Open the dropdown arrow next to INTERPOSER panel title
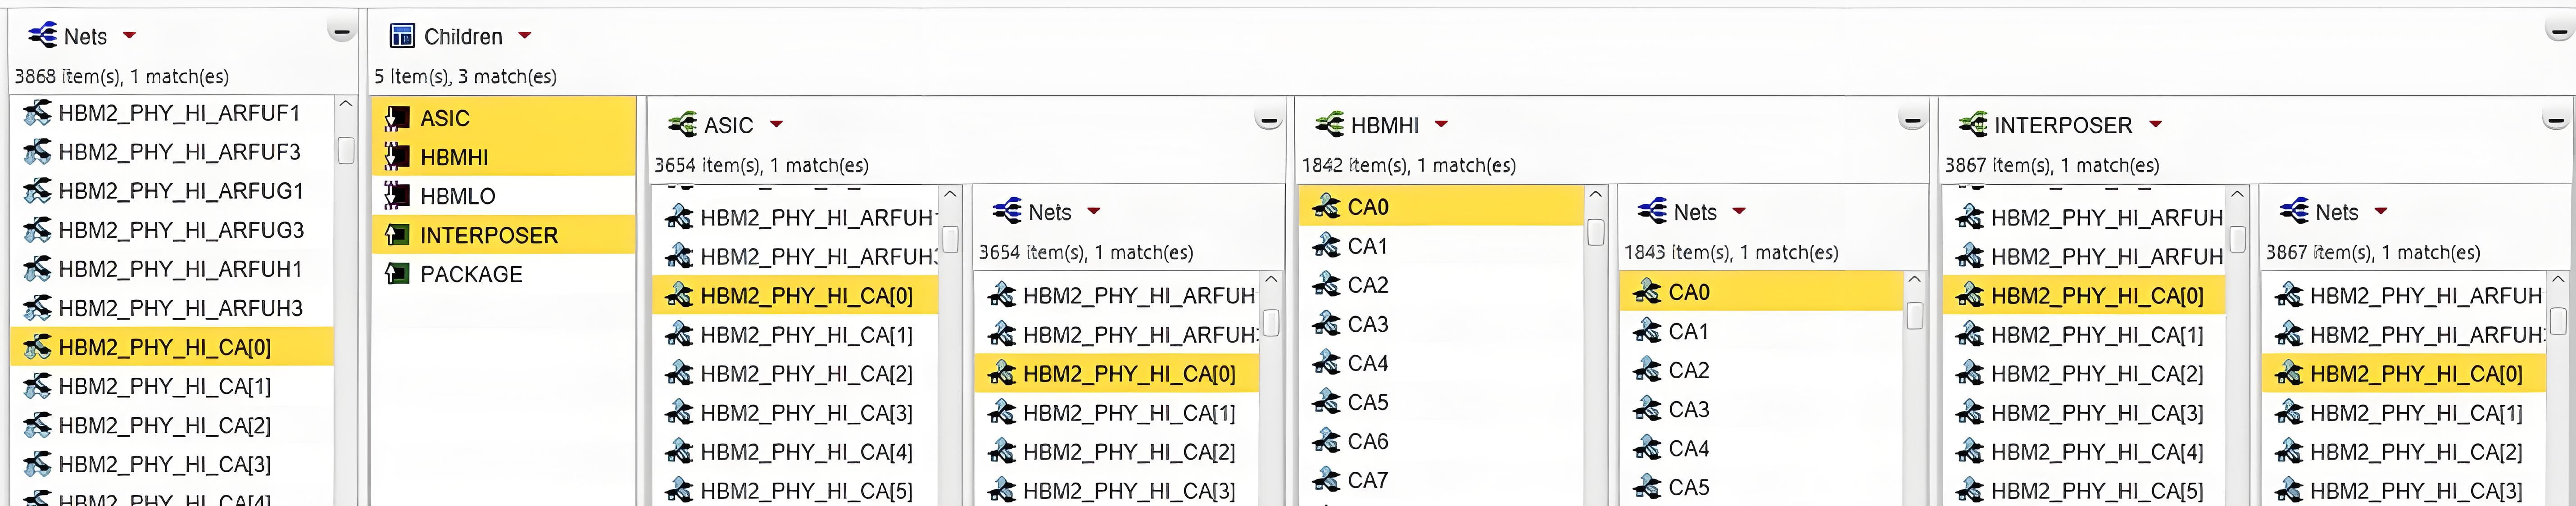Viewport: 2576px width, 506px height. 2155,125
